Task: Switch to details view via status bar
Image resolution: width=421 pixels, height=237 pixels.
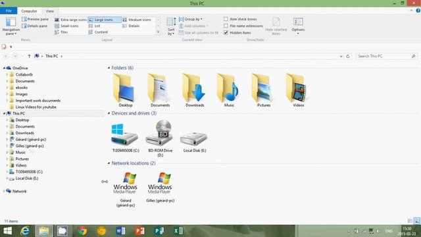Action: tap(410, 221)
